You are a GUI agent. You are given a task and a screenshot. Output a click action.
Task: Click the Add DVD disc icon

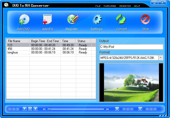point(24,19)
